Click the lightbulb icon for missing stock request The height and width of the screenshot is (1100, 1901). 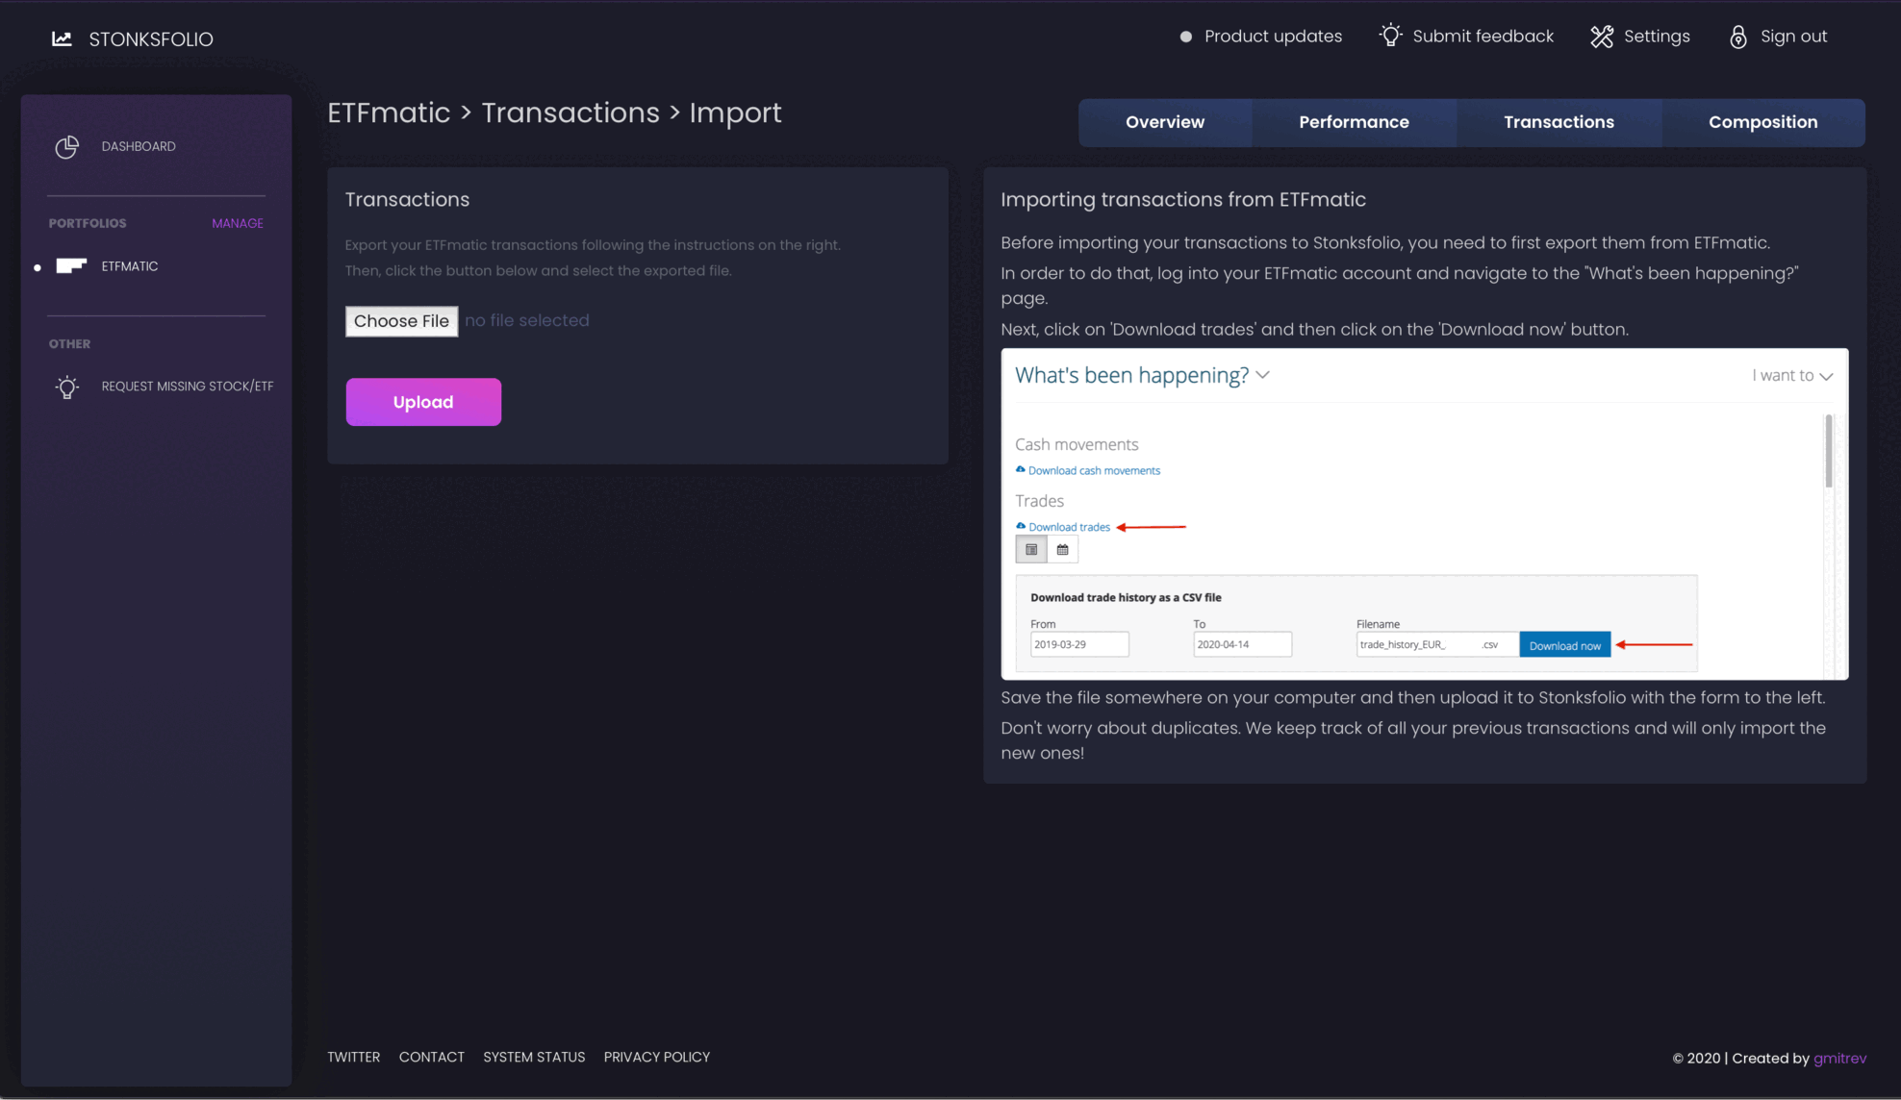pyautogui.click(x=67, y=387)
